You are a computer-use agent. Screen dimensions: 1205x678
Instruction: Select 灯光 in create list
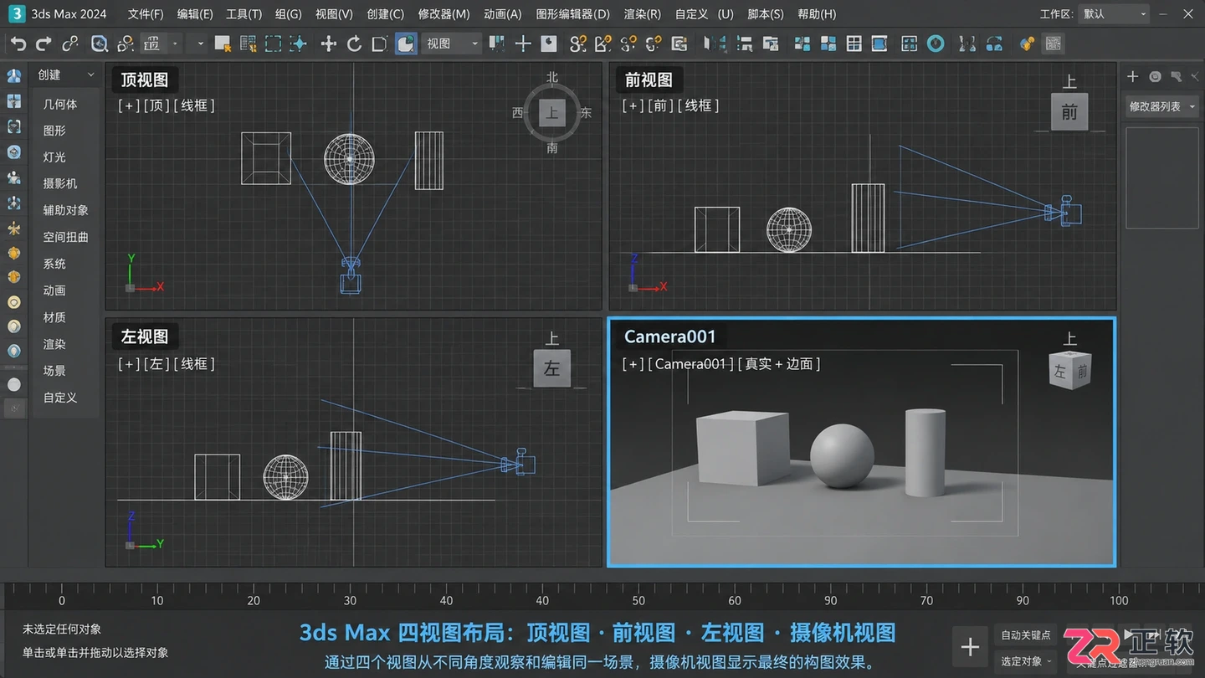54,157
